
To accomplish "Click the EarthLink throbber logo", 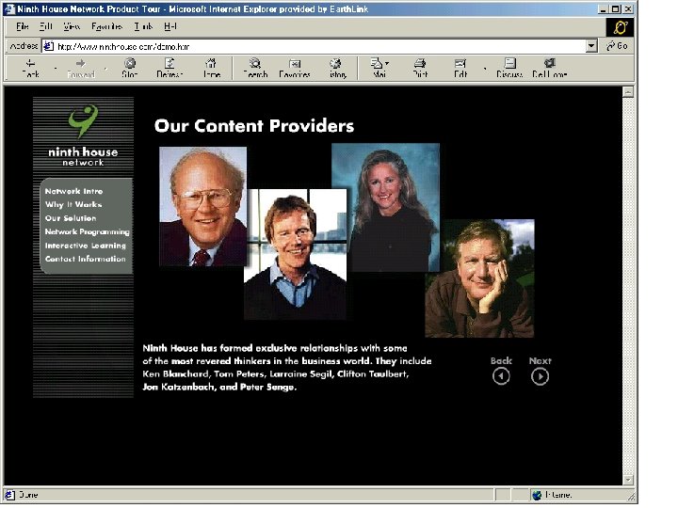I will (x=620, y=27).
